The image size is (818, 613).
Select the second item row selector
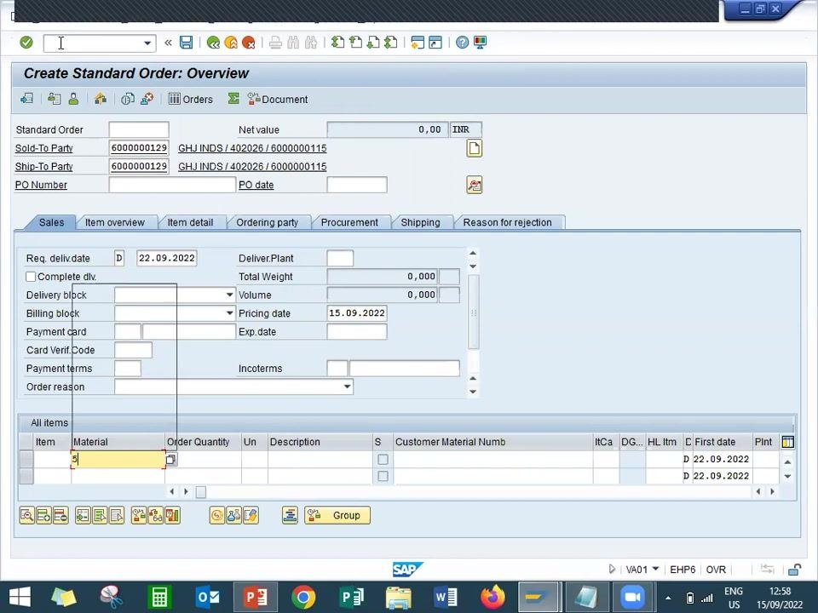pos(26,476)
